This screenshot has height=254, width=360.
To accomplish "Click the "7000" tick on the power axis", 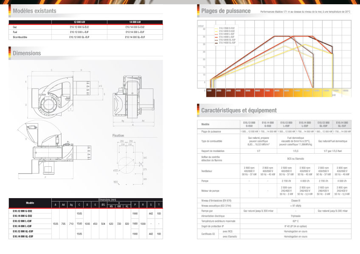I will pos(267,91).
